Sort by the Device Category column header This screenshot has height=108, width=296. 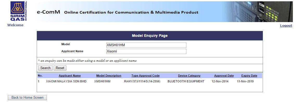[189, 76]
